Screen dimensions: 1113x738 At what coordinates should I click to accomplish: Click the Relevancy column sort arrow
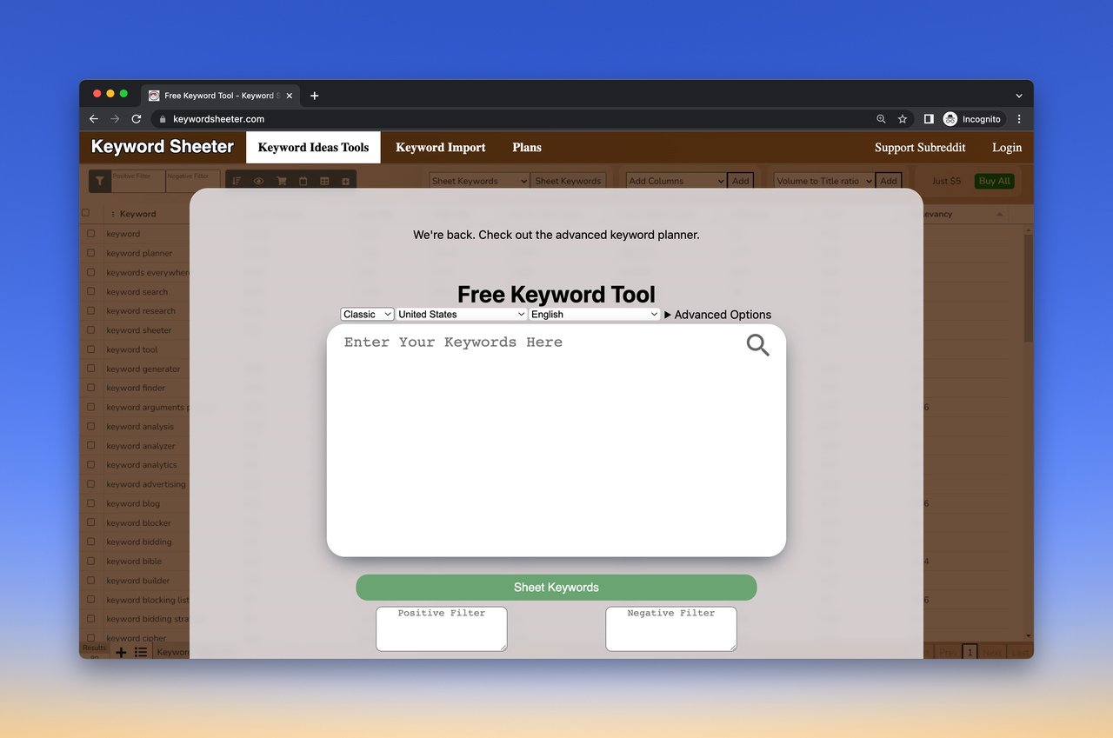[x=999, y=214]
